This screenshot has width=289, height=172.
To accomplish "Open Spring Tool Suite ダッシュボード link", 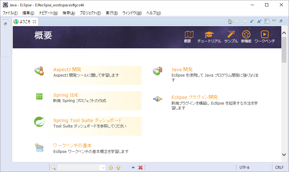I will [87, 120].
